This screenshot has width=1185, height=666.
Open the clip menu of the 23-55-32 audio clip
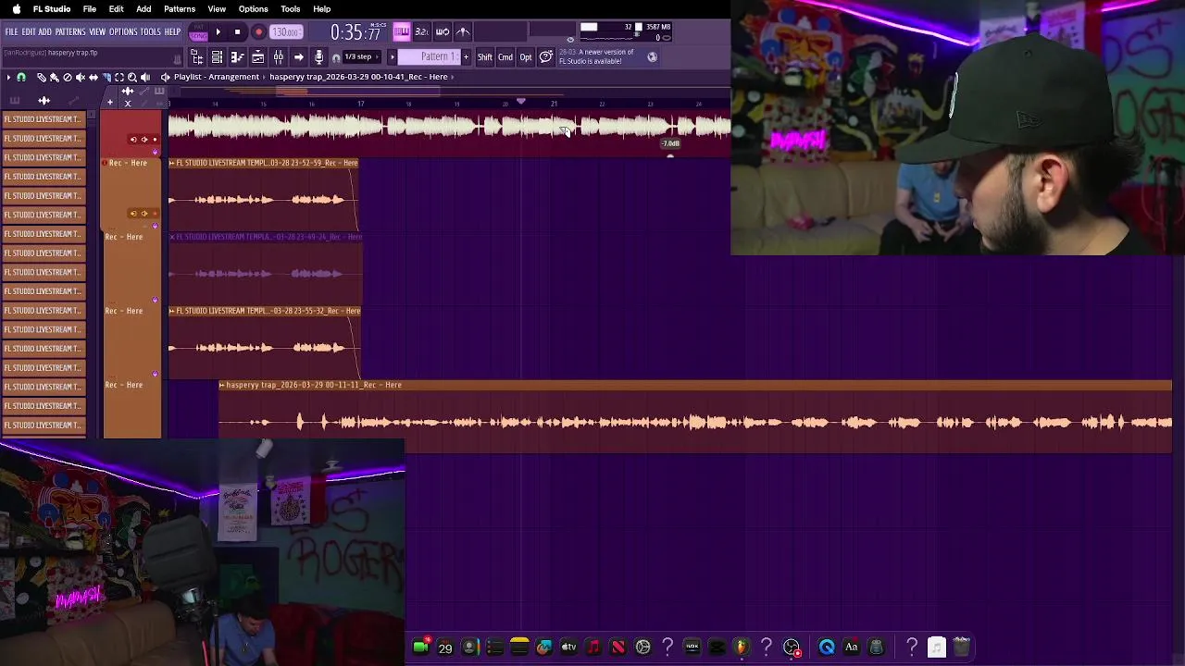click(x=172, y=311)
